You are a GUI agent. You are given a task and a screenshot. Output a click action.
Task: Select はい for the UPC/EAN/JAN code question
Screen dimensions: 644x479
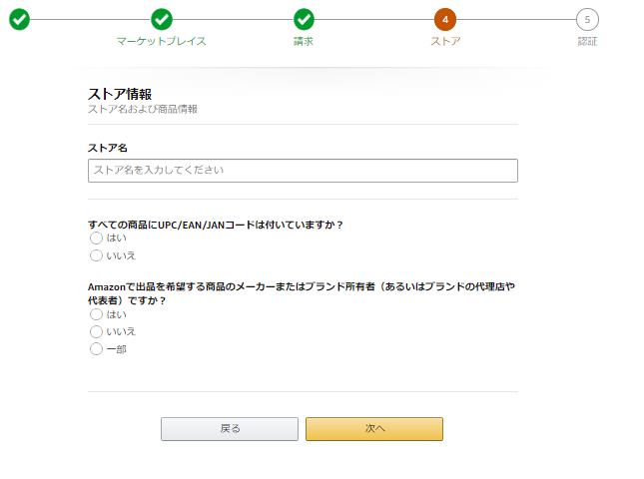(x=97, y=239)
